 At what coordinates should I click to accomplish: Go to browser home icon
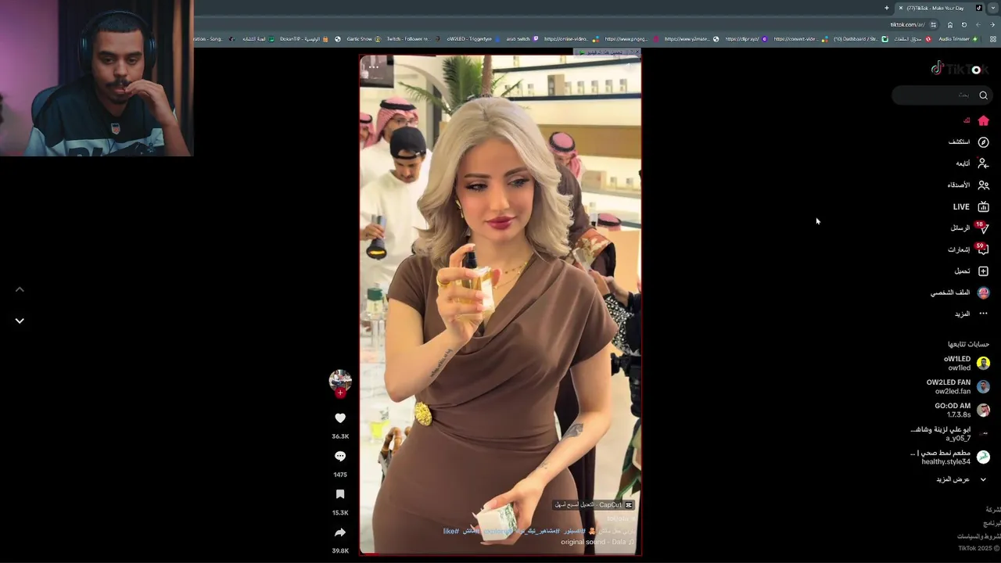click(x=950, y=24)
